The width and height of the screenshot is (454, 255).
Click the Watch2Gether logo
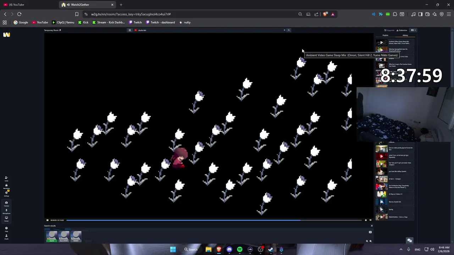click(6, 34)
